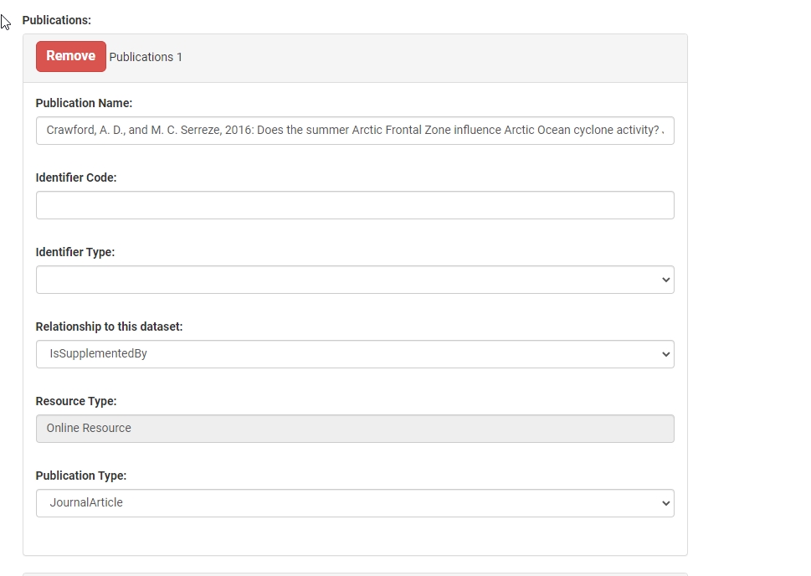Select the JournalArticle value text
Viewport: 811px width, 576px height.
tap(86, 503)
